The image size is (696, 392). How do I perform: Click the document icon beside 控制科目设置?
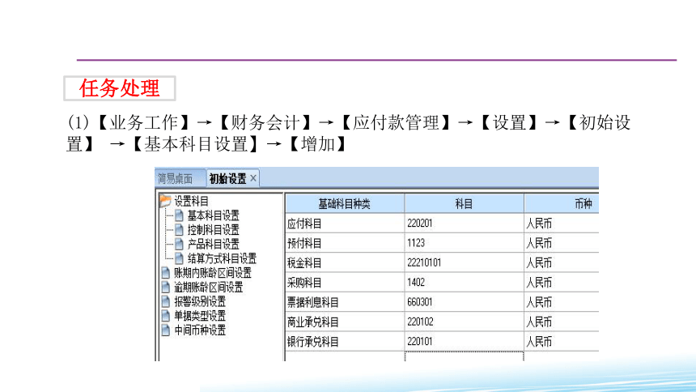(x=179, y=230)
